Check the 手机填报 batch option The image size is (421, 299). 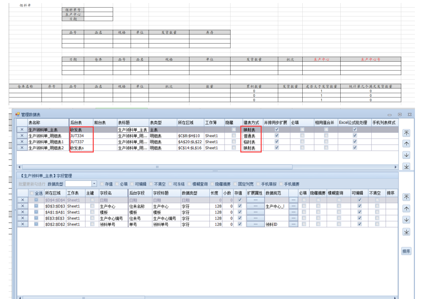coord(258,184)
